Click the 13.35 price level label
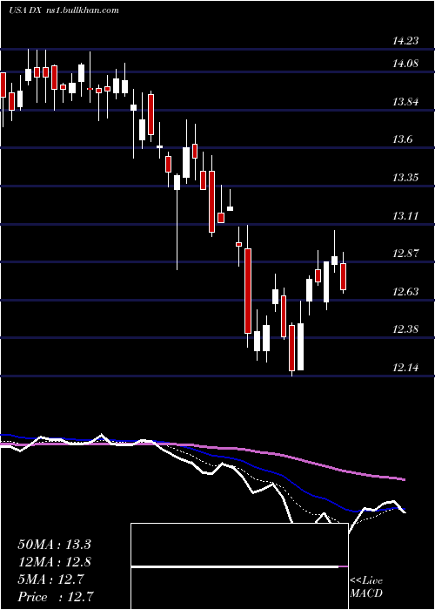 (x=406, y=178)
